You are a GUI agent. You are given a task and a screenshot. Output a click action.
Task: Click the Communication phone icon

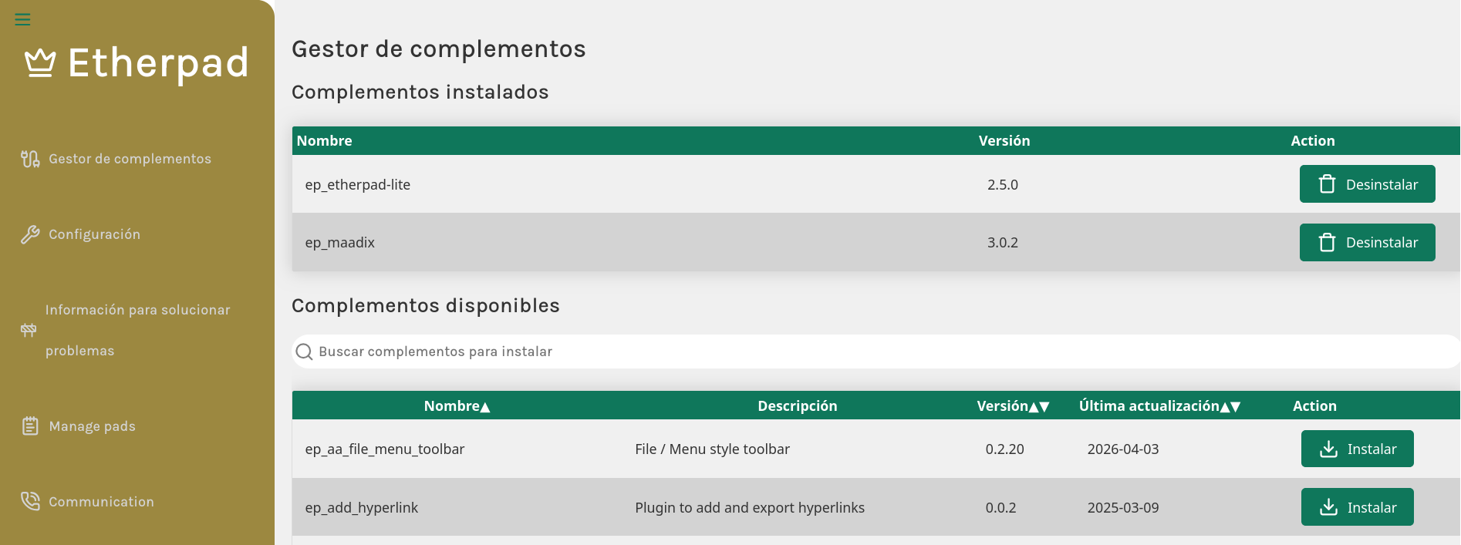(x=30, y=502)
